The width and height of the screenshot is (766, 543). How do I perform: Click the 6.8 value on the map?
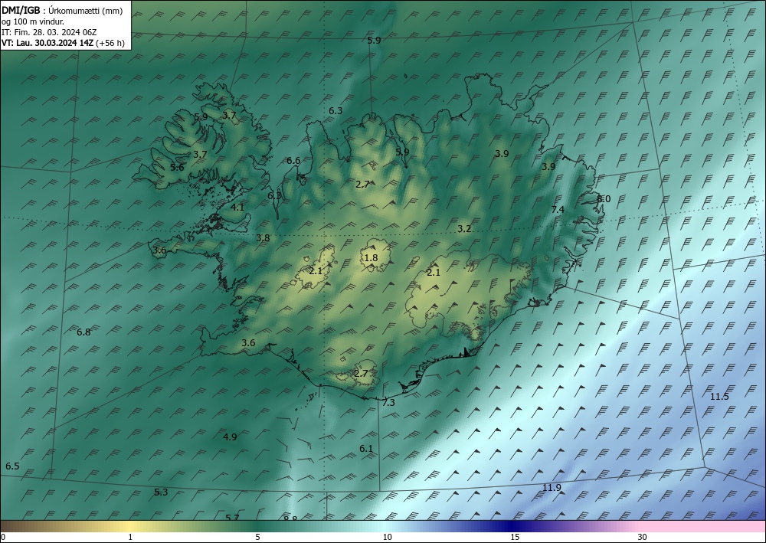pyautogui.click(x=83, y=332)
